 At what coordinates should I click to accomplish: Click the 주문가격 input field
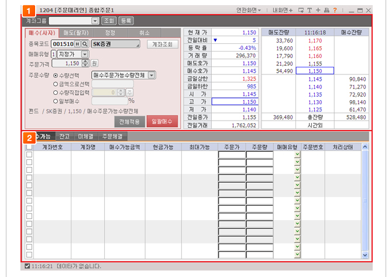pyautogui.click(x=73, y=63)
